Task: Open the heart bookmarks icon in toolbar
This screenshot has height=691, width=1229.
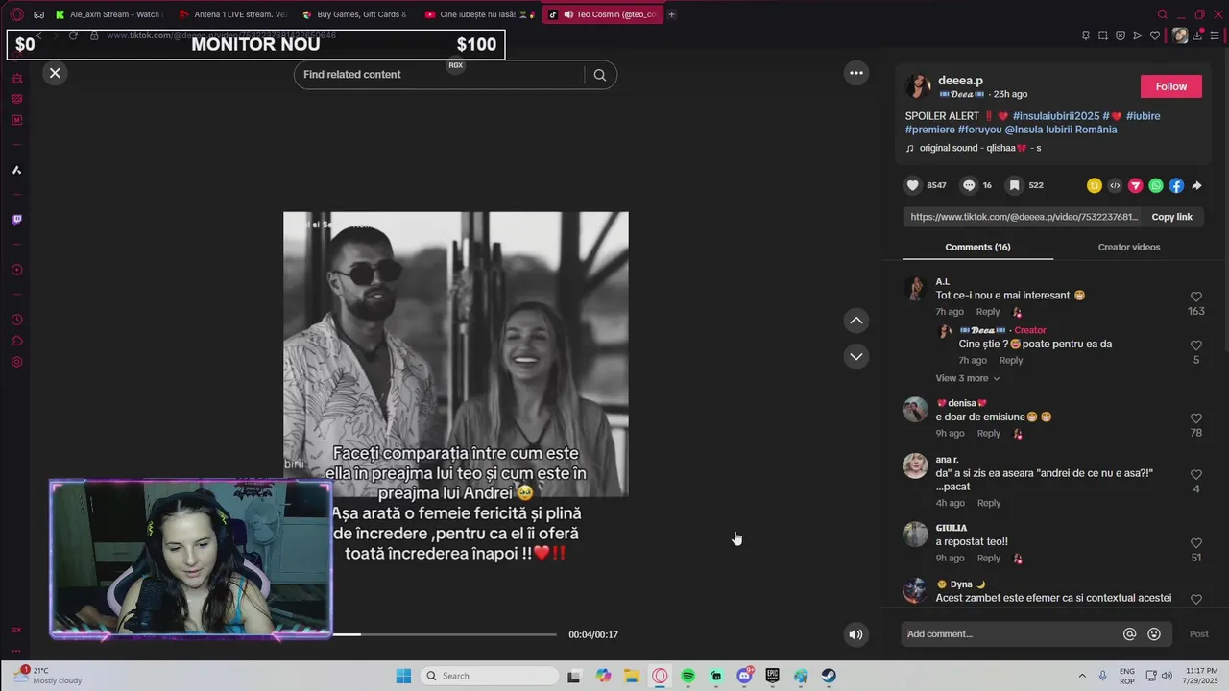Action: click(x=1155, y=36)
